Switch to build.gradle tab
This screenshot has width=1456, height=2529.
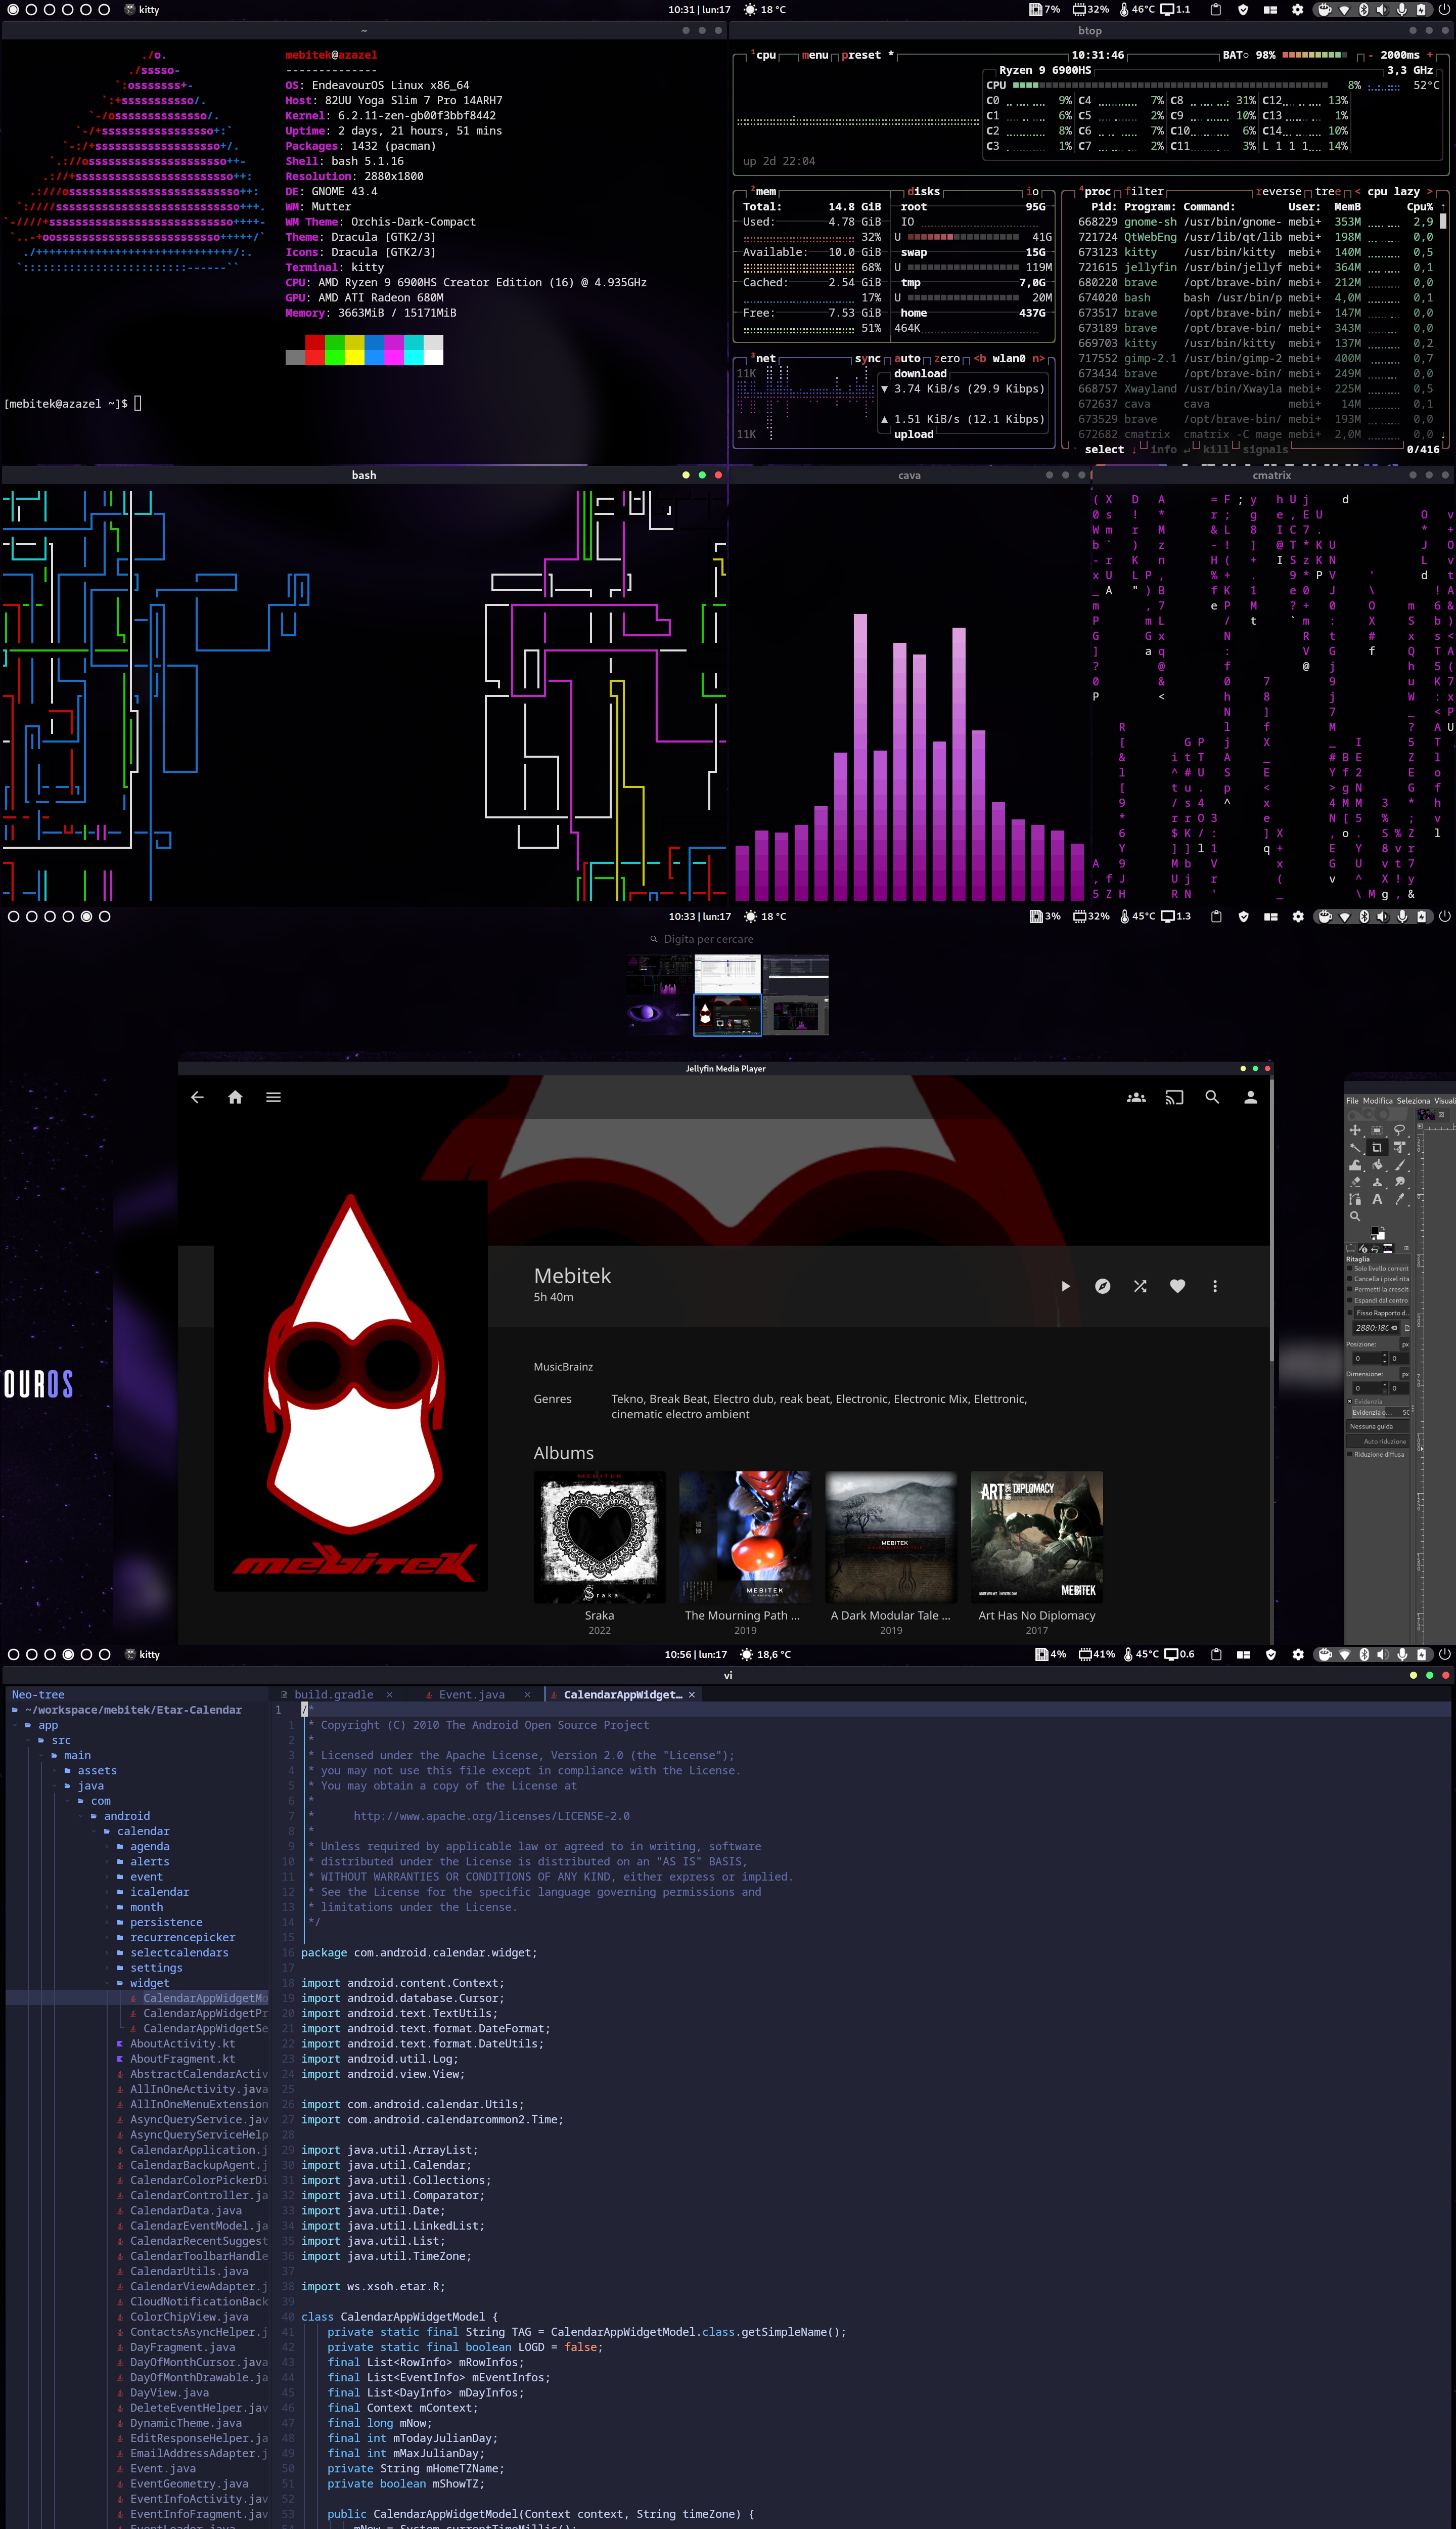334,1693
